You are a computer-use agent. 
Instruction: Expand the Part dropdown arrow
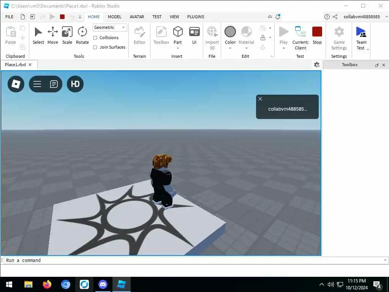178,48
